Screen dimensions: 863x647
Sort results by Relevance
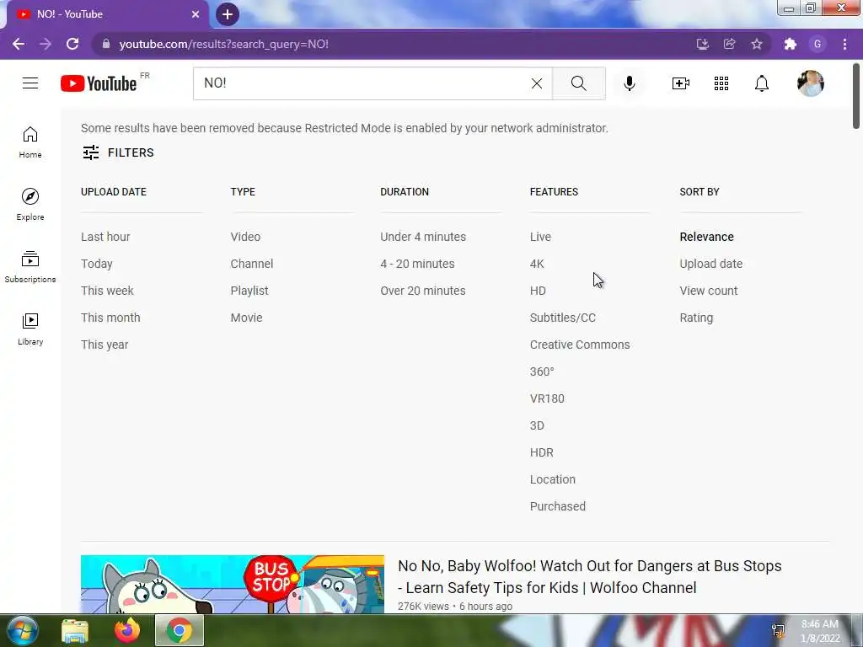pos(706,237)
